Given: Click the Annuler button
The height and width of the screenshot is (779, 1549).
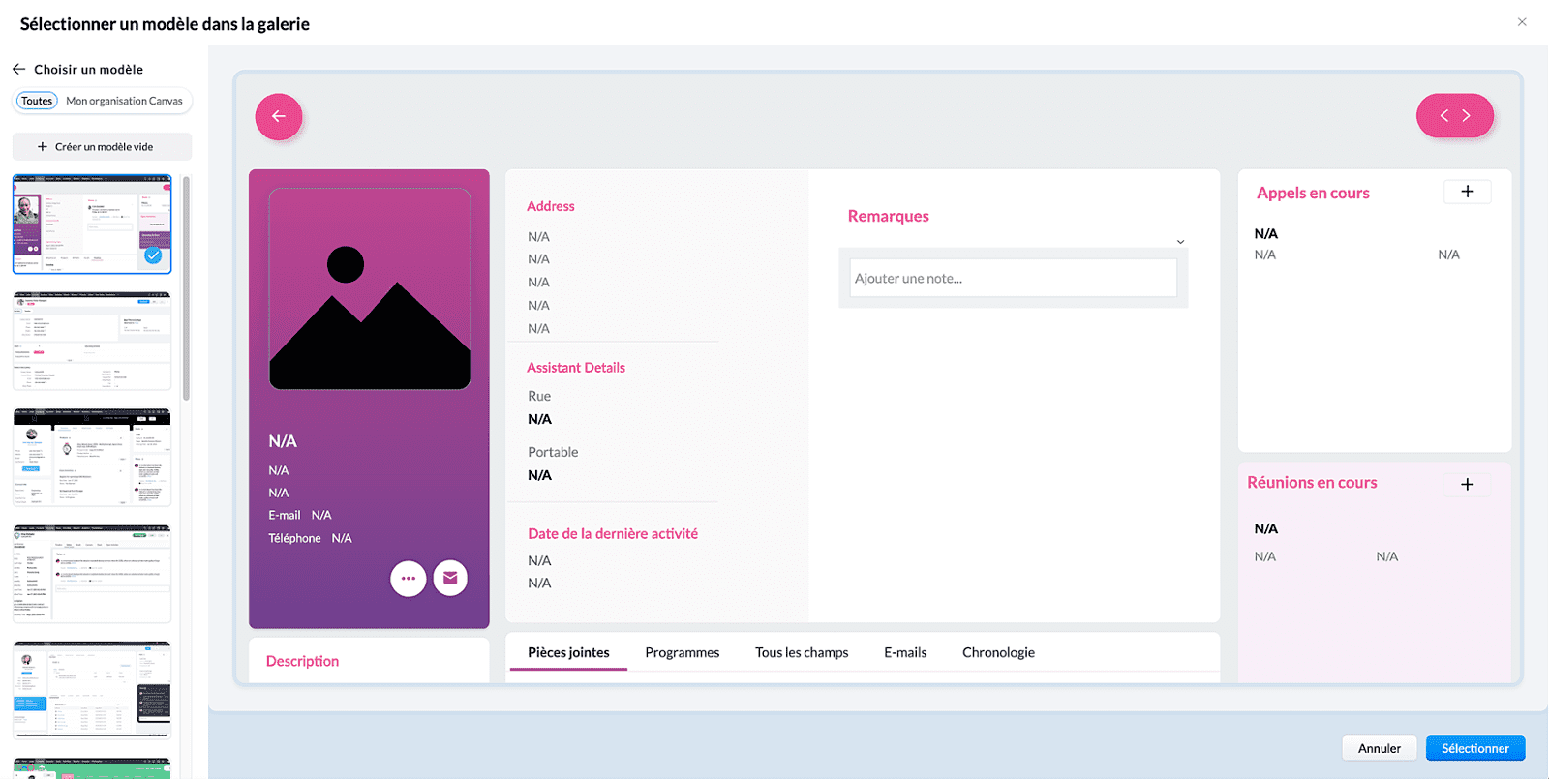Looking at the screenshot, I should coord(1380,748).
